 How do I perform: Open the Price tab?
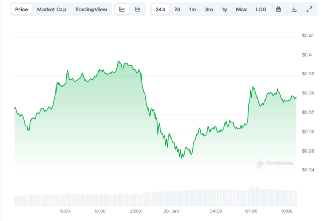click(x=22, y=9)
